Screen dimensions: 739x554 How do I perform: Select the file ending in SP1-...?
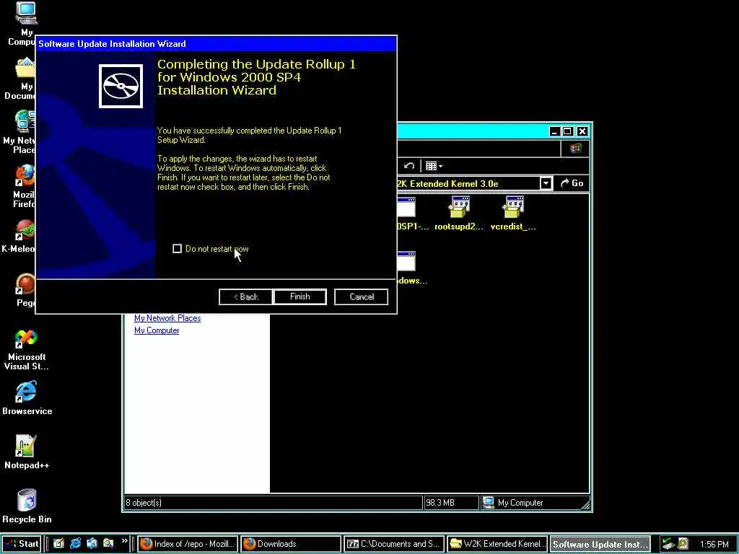point(413,214)
